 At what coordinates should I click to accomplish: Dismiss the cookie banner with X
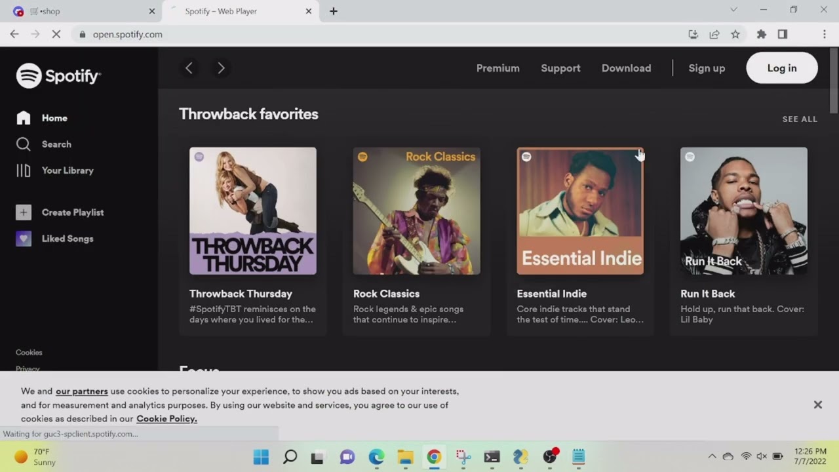(x=818, y=405)
